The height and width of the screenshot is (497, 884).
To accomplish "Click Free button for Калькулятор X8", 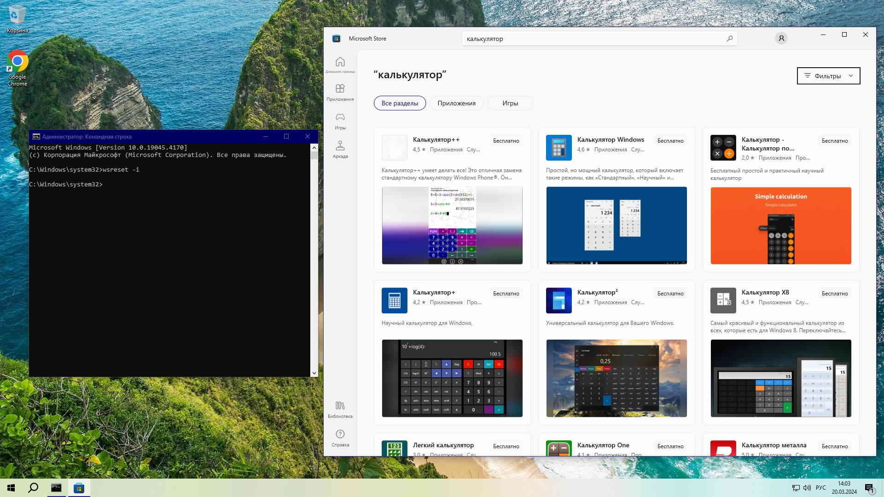I will [x=834, y=294].
